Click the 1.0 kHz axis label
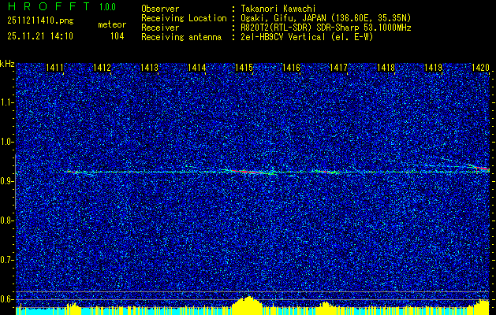This screenshot has width=496, height=315. tap(6, 142)
